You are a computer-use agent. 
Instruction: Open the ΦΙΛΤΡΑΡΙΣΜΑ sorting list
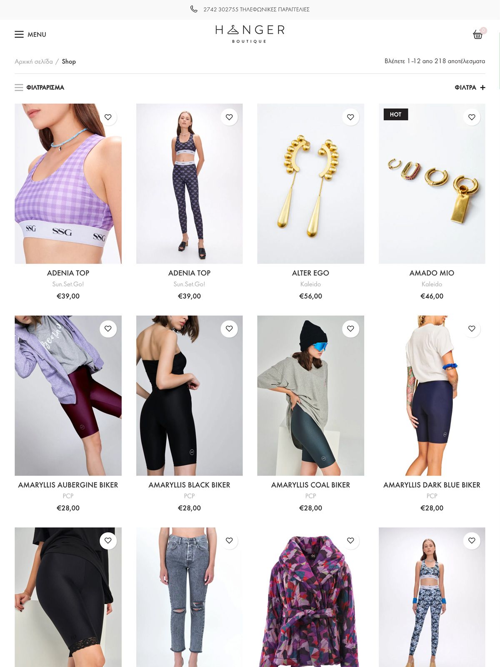40,88
